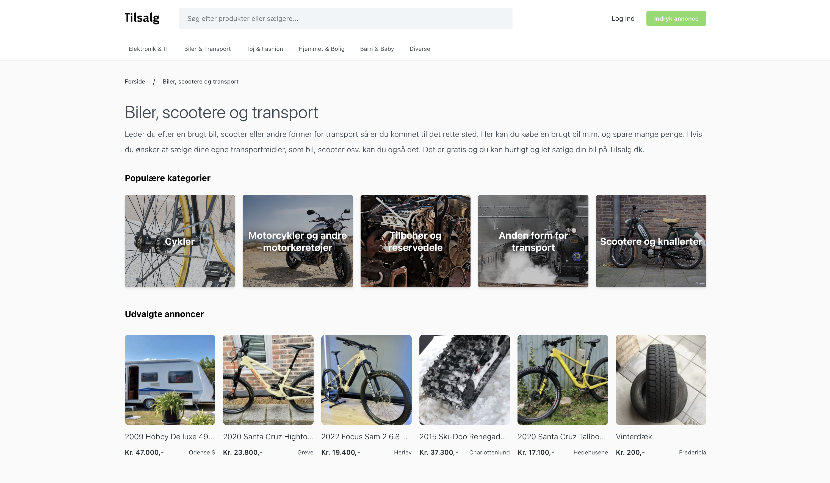Select Biler & Transport in navigation
The image size is (830, 483).
point(207,49)
